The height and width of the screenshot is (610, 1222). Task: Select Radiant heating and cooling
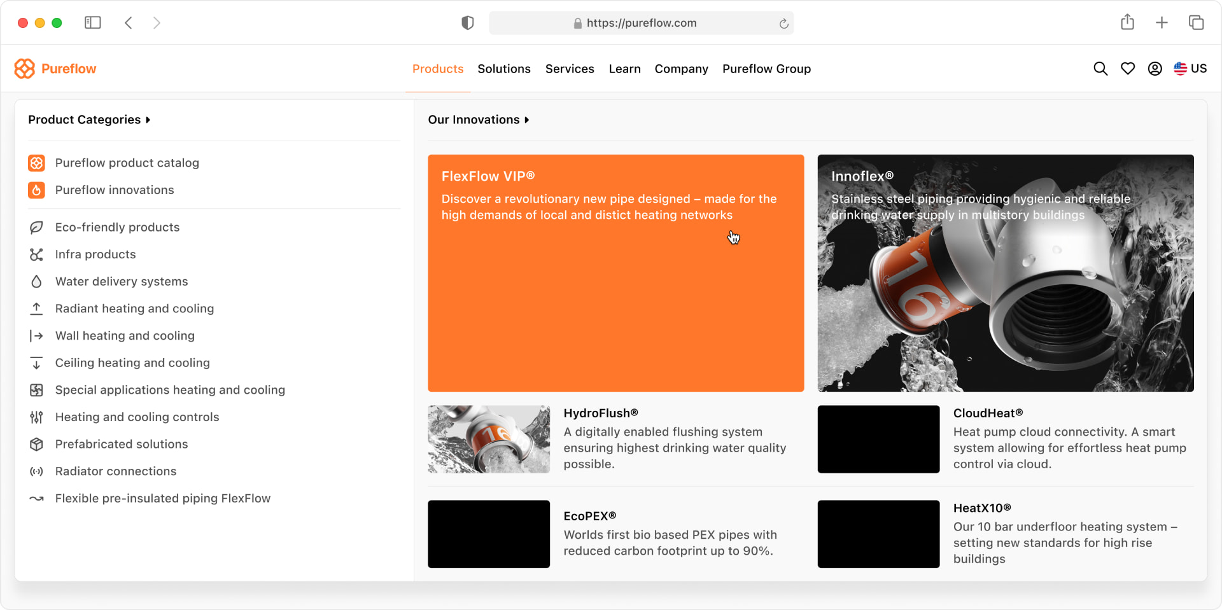pos(134,308)
